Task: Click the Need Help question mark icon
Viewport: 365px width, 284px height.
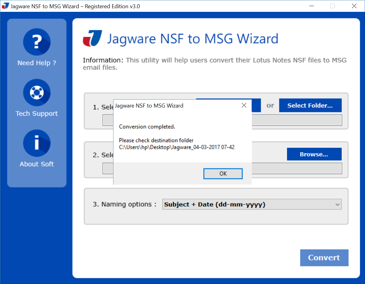Action: pos(36,42)
